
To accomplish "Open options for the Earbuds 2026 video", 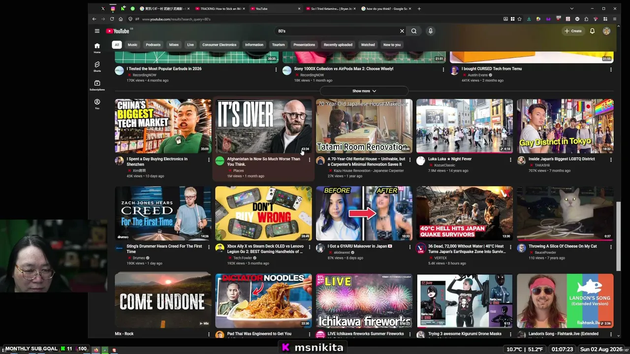I will point(276,69).
